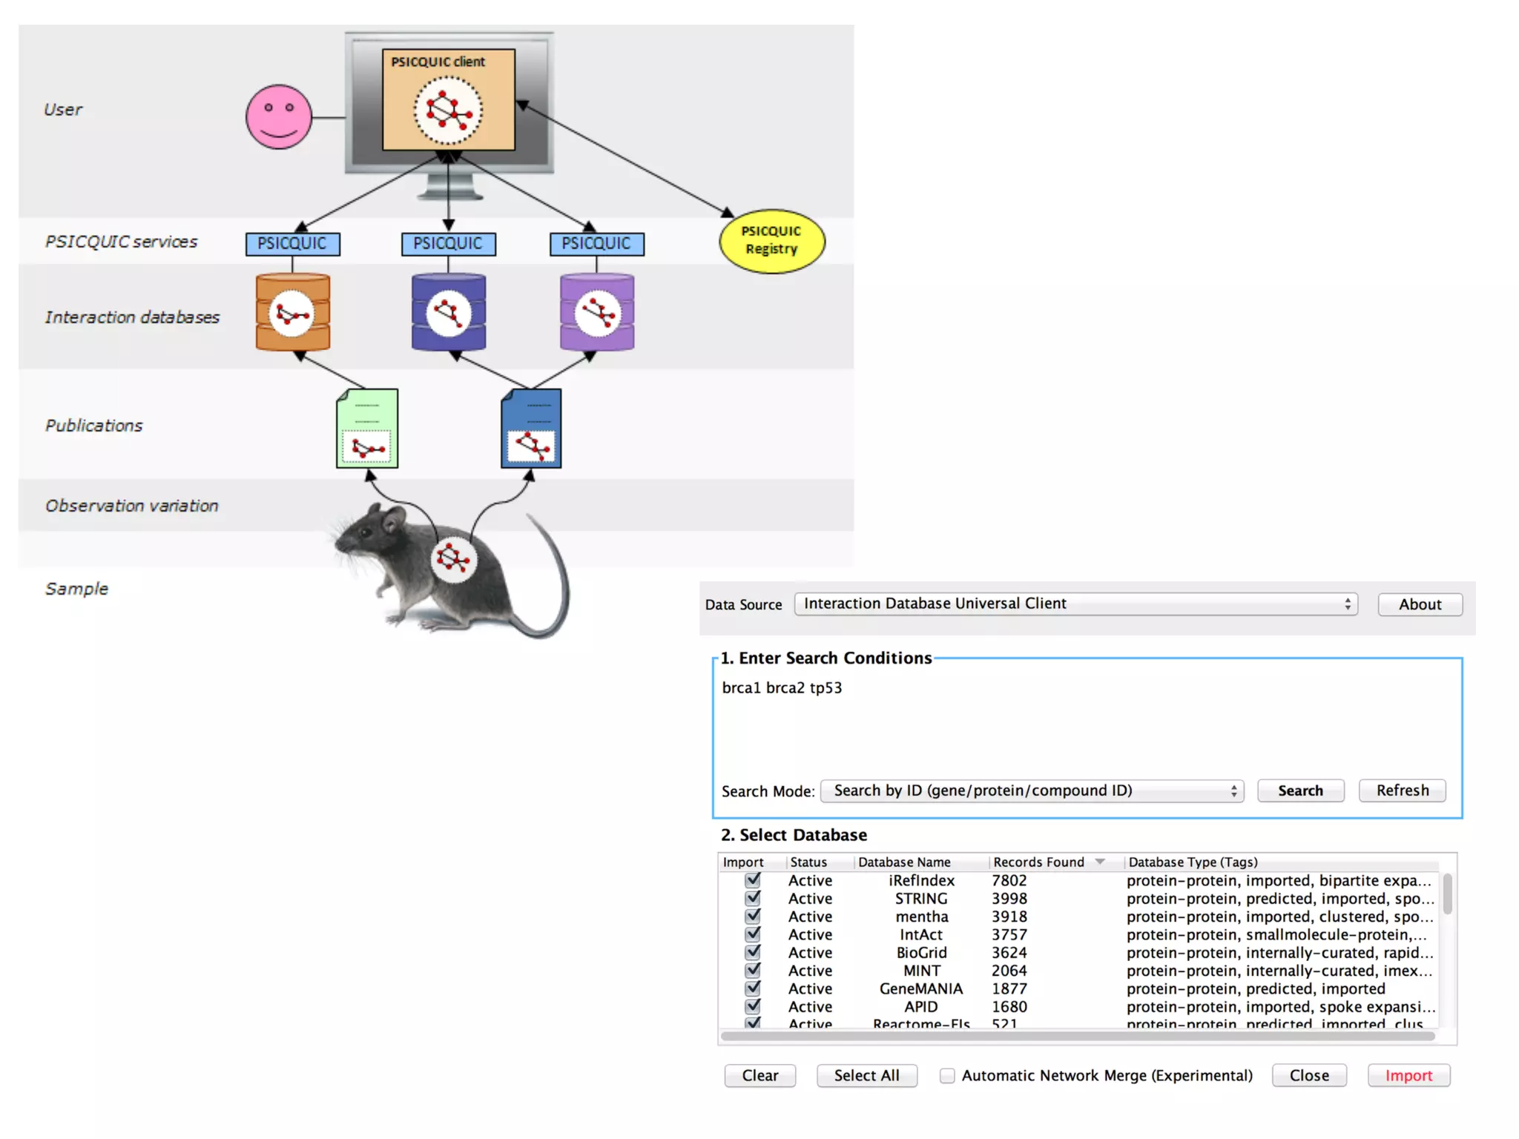1519x1139 pixels.
Task: Click the blue publication document icon
Action: coord(531,429)
